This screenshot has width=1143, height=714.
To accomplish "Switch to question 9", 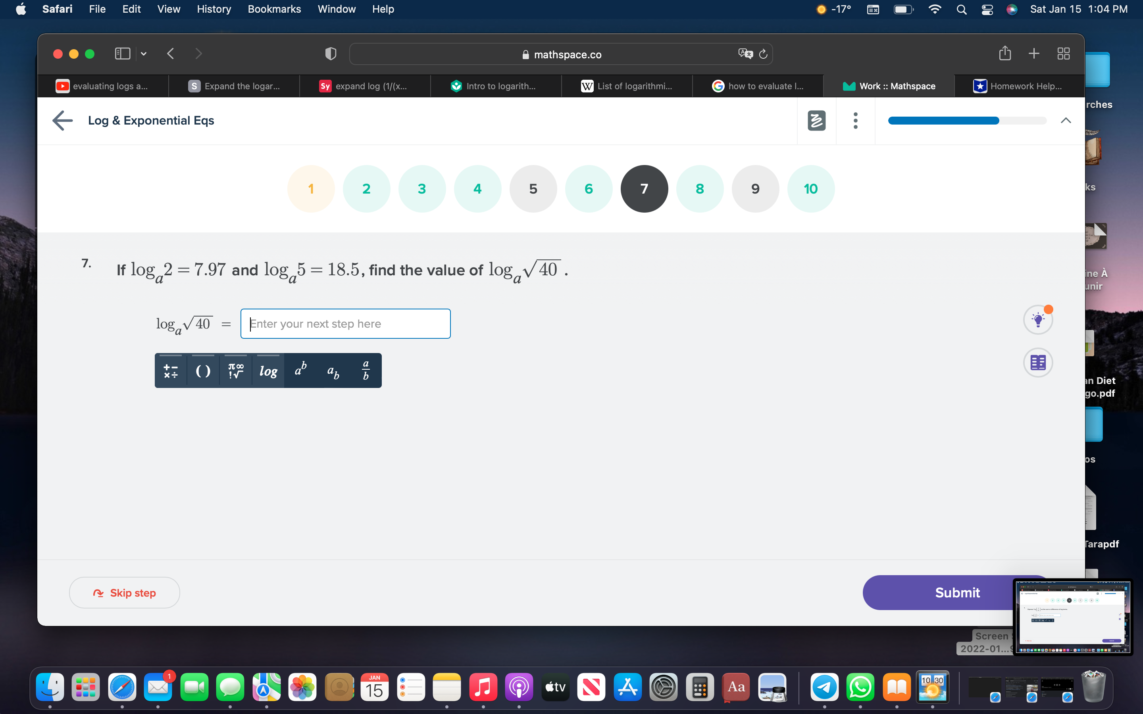I will pyautogui.click(x=755, y=188).
